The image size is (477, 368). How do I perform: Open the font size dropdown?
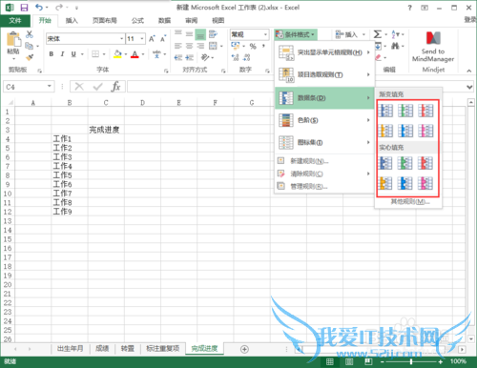(142, 38)
